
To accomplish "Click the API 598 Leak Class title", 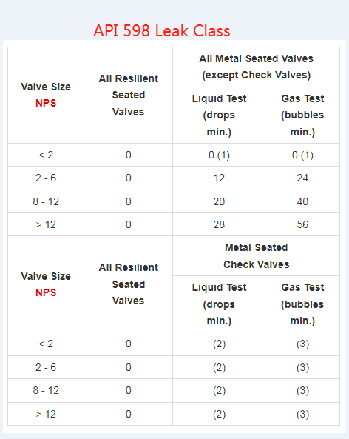I will 162,30.
